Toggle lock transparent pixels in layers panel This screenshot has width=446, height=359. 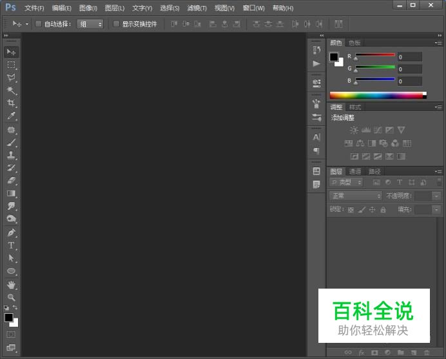point(351,210)
